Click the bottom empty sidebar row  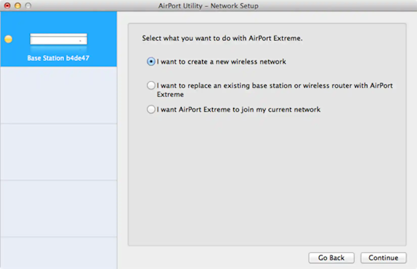pyautogui.click(x=58, y=253)
